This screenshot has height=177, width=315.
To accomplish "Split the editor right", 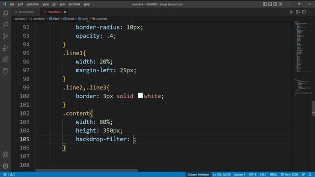I will click(304, 12).
